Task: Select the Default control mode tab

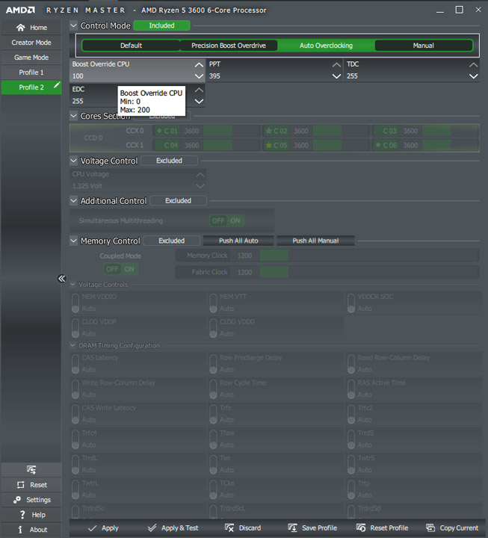Action: point(131,46)
